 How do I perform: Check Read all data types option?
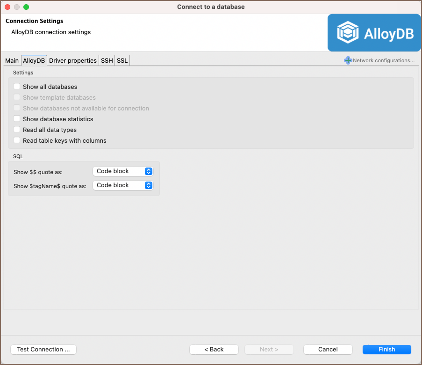pyautogui.click(x=17, y=130)
